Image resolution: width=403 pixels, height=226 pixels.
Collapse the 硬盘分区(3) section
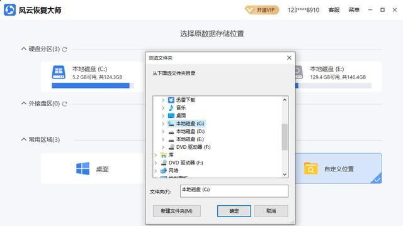(24, 48)
